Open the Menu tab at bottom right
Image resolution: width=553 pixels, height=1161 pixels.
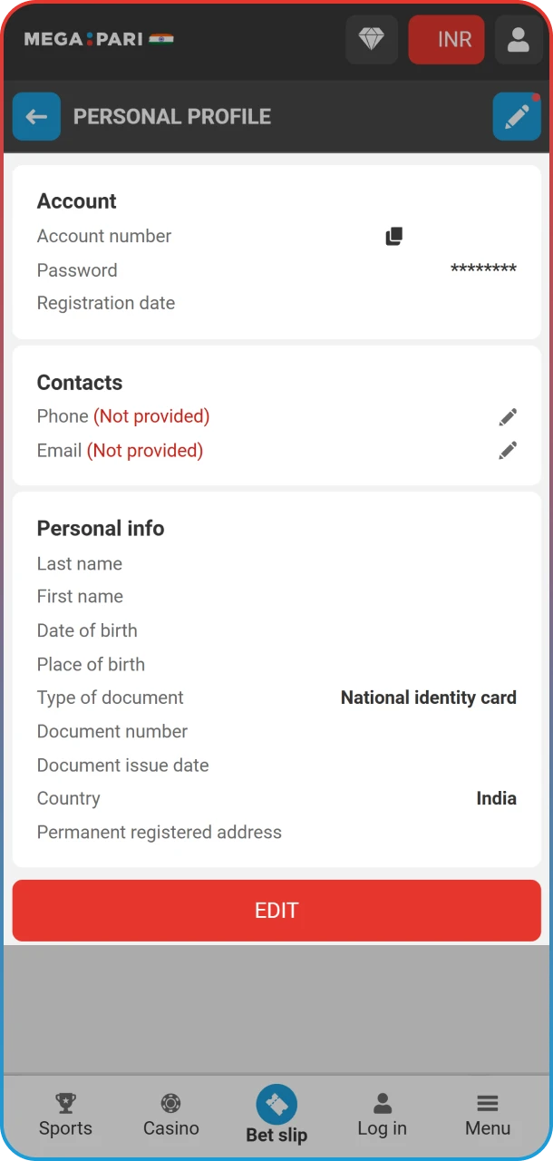click(x=487, y=1116)
